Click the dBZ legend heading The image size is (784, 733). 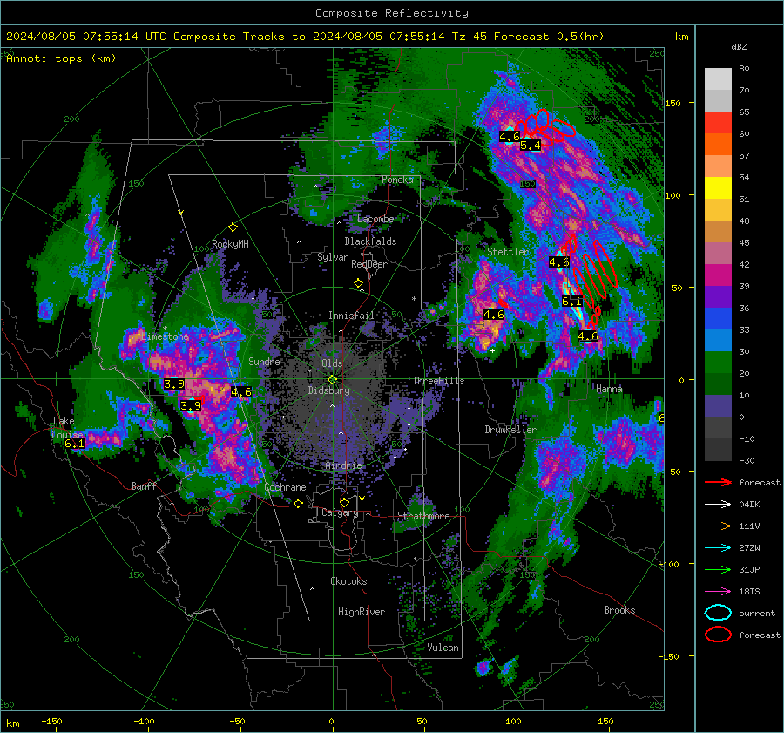point(739,47)
